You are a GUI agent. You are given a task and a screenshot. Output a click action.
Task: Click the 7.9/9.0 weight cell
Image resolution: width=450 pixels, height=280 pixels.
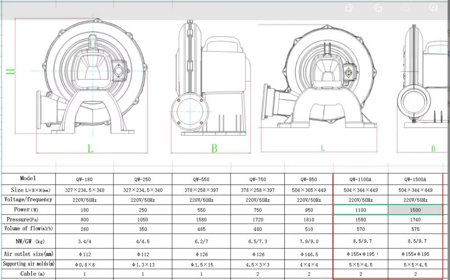[309, 241]
